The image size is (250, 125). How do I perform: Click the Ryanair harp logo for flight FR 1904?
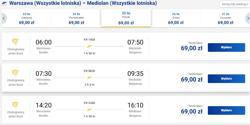click(15, 42)
